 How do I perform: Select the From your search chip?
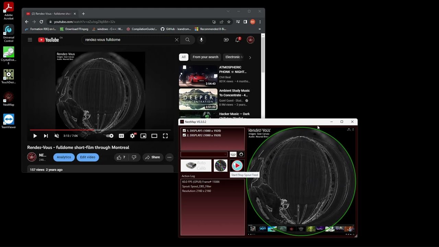point(205,57)
